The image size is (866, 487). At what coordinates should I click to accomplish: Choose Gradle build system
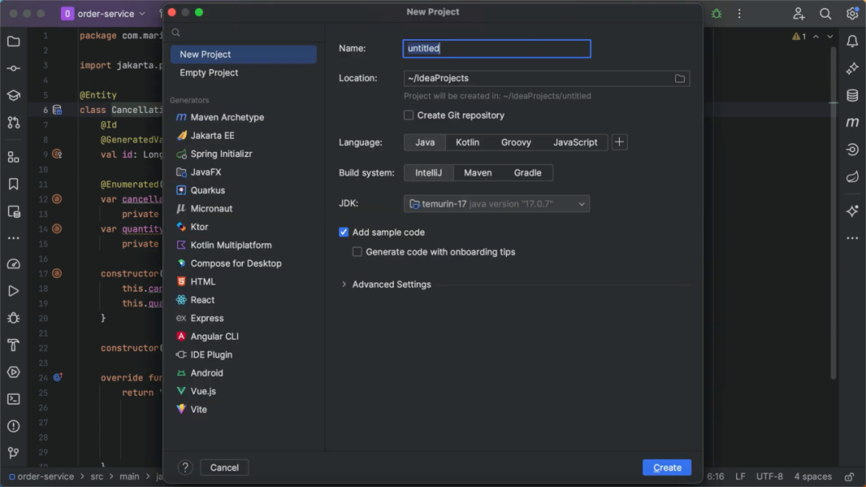pyautogui.click(x=528, y=173)
